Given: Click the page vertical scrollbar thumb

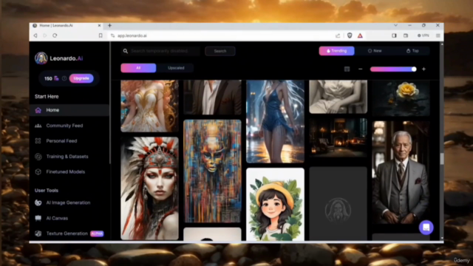Looking at the screenshot, I should click(442, 159).
